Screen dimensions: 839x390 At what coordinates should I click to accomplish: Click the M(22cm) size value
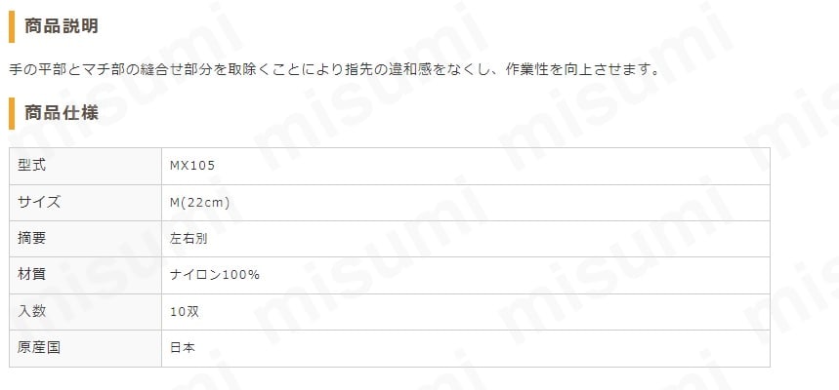(199, 203)
